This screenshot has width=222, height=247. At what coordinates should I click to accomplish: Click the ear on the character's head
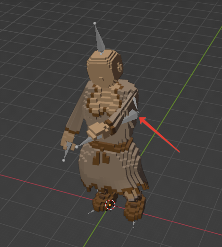(x=120, y=67)
